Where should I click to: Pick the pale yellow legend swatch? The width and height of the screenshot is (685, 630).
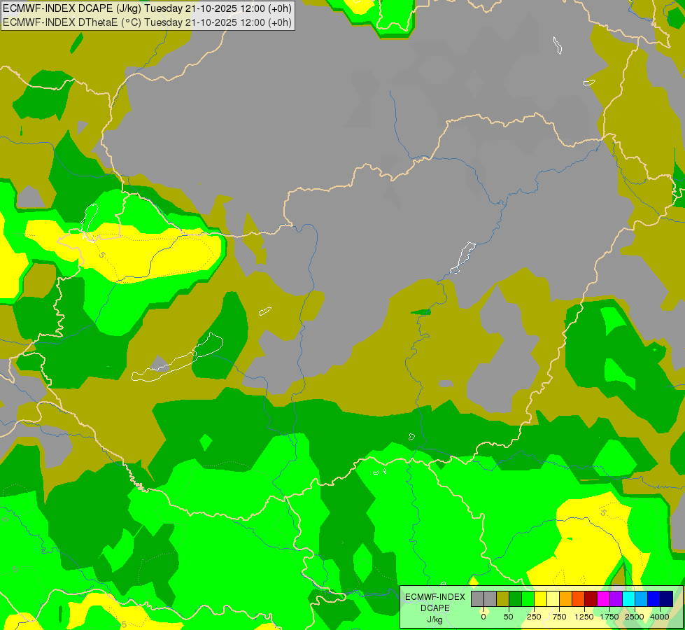point(553,598)
